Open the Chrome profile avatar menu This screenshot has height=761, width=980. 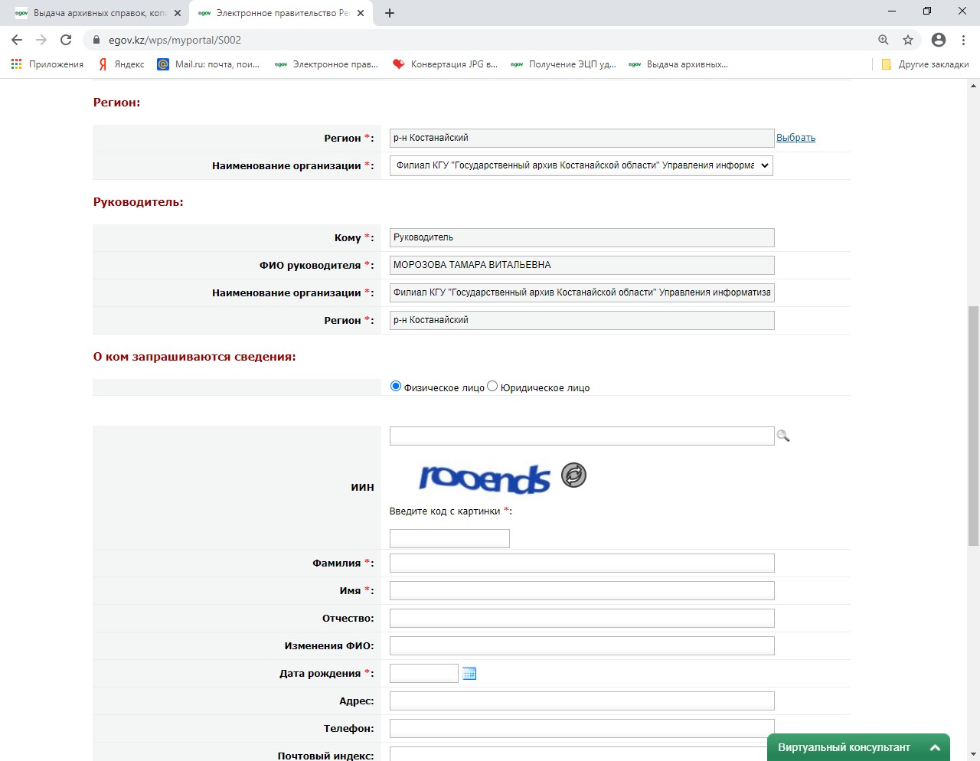point(939,40)
